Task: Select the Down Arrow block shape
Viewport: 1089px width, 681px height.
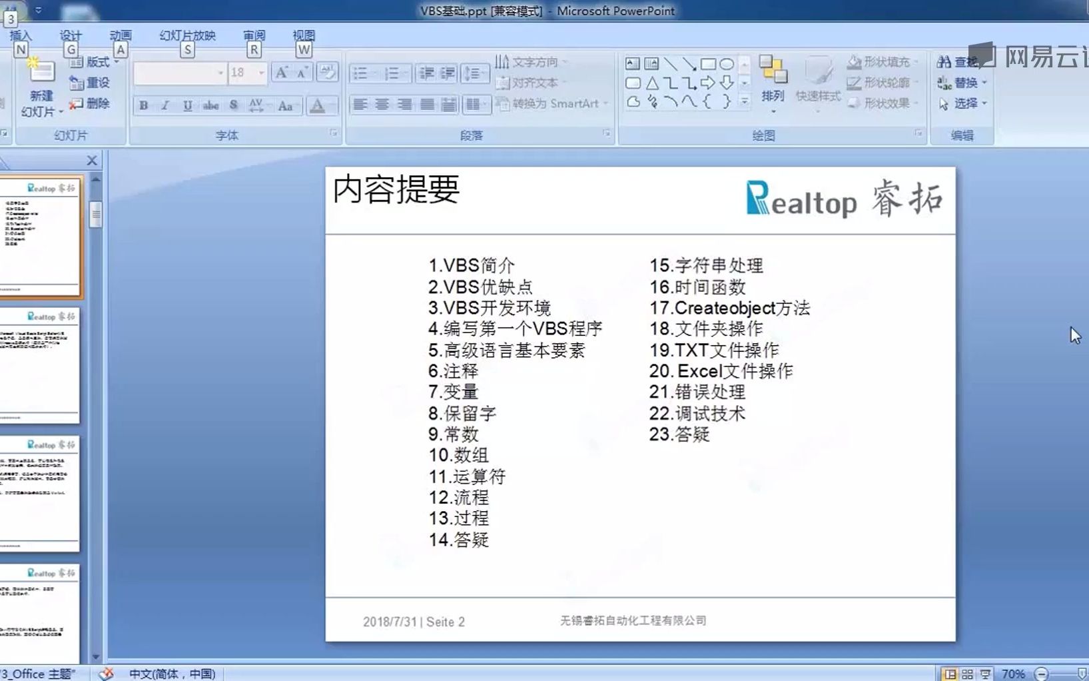Action: coord(727,83)
